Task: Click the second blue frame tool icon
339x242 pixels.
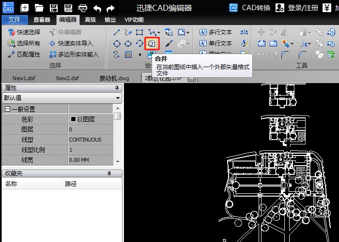Action: [x=273, y=44]
